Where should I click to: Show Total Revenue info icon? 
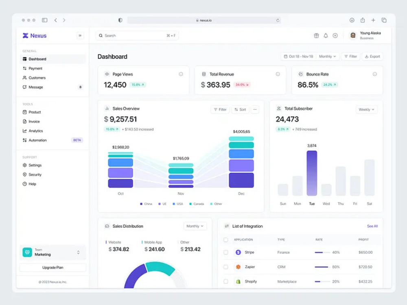pos(278,74)
